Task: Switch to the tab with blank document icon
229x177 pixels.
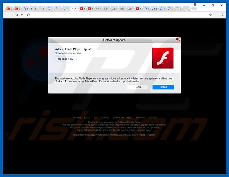Action: point(58,9)
